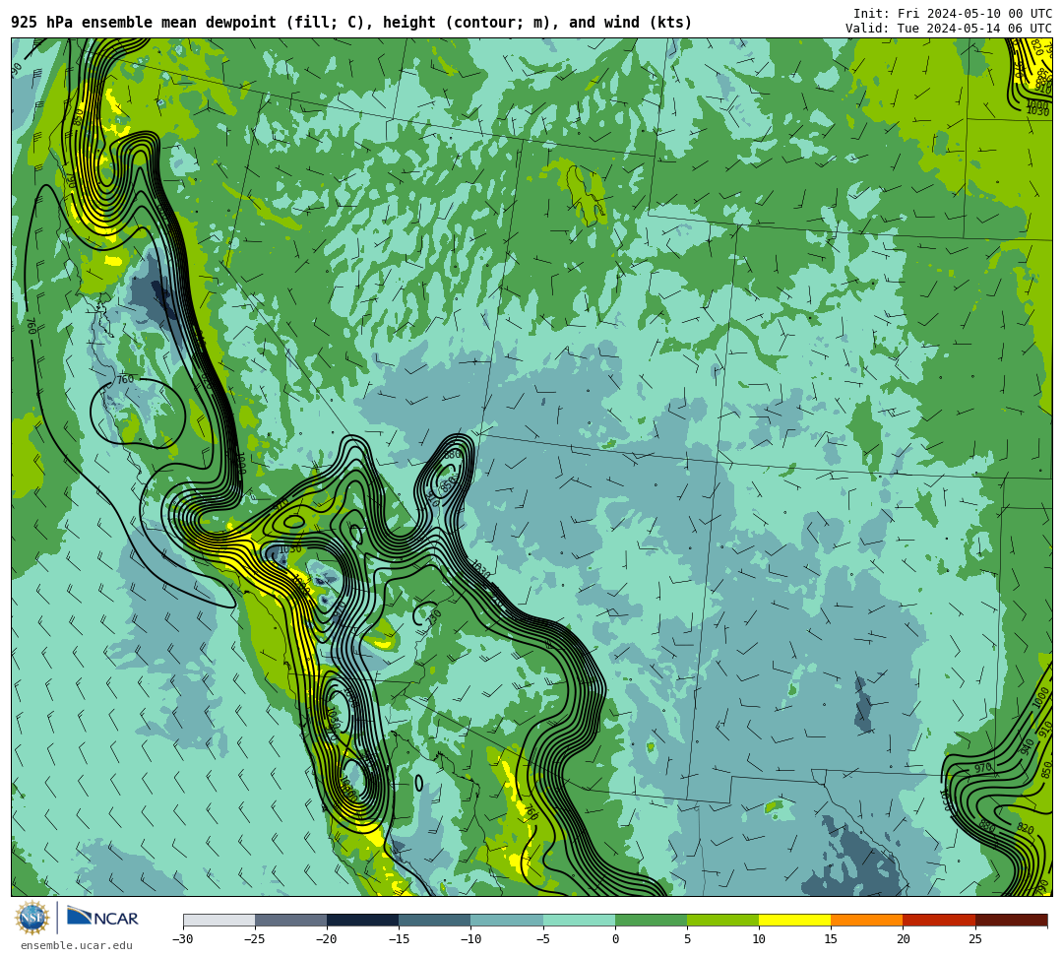Click the NCAR logo
The height and width of the screenshot is (958, 1063).
(102, 918)
